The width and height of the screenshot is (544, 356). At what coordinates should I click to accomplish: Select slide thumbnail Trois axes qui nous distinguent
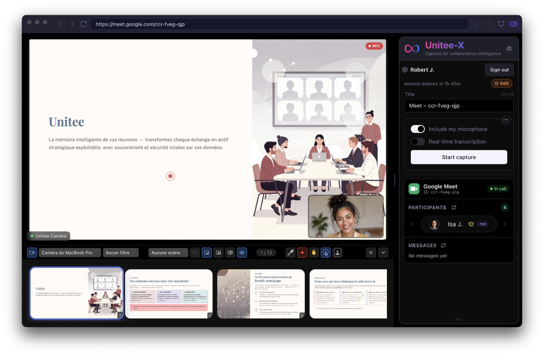[x=348, y=294]
